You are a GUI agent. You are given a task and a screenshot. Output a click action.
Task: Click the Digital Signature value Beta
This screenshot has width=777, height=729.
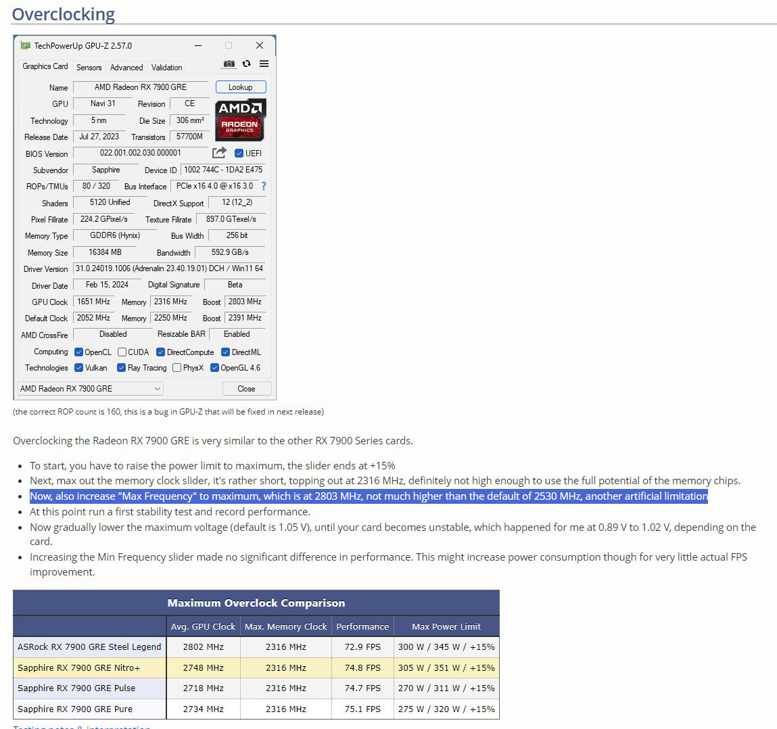[235, 285]
